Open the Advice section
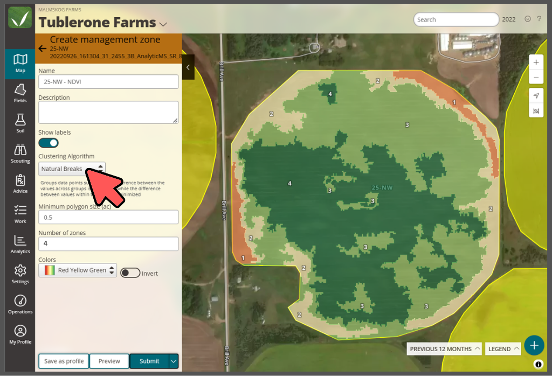 click(20, 184)
